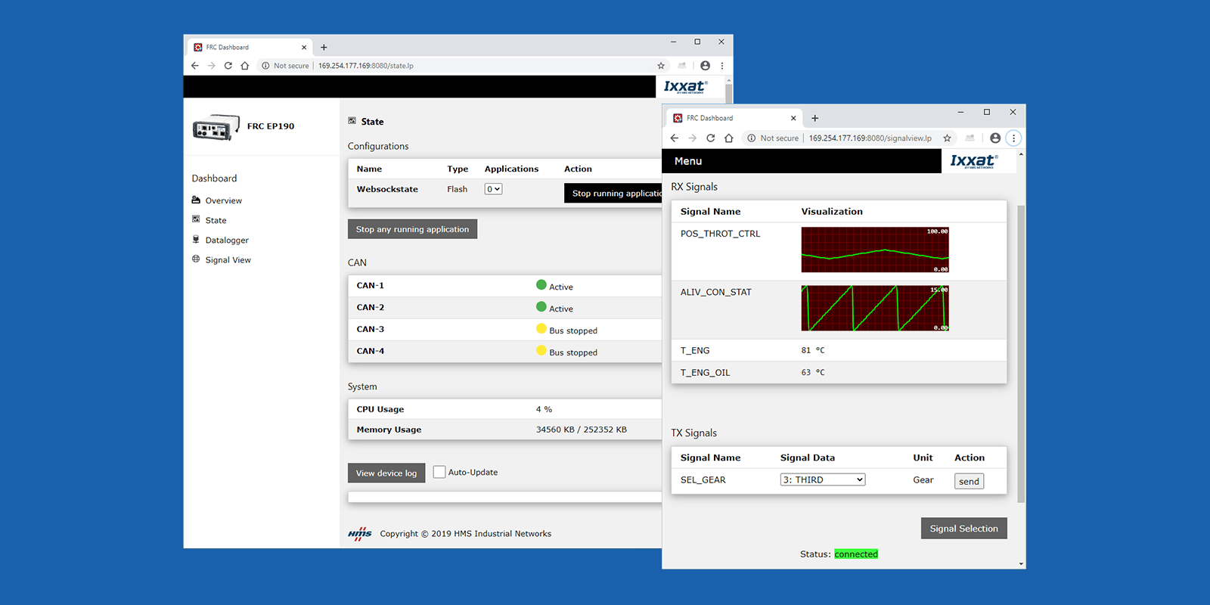The width and height of the screenshot is (1210, 605).
Task: Open Chrome three-dot menu in front window
Action: point(1013,138)
